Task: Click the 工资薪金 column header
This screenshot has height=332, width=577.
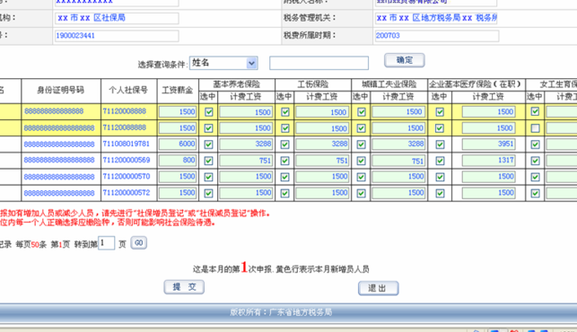Action: (178, 91)
